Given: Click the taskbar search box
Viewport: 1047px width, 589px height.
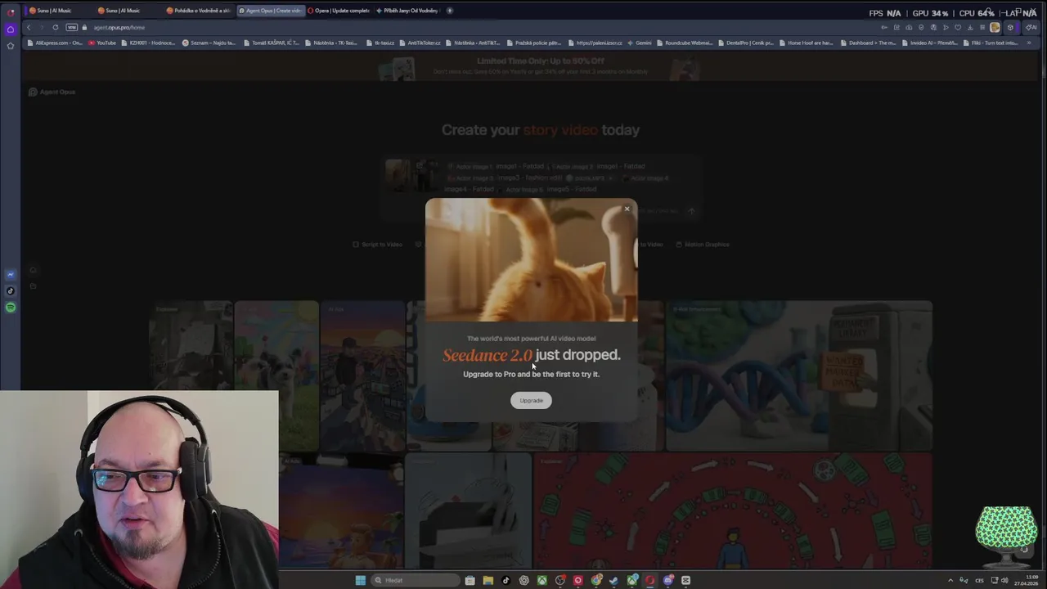Looking at the screenshot, I should [x=416, y=580].
